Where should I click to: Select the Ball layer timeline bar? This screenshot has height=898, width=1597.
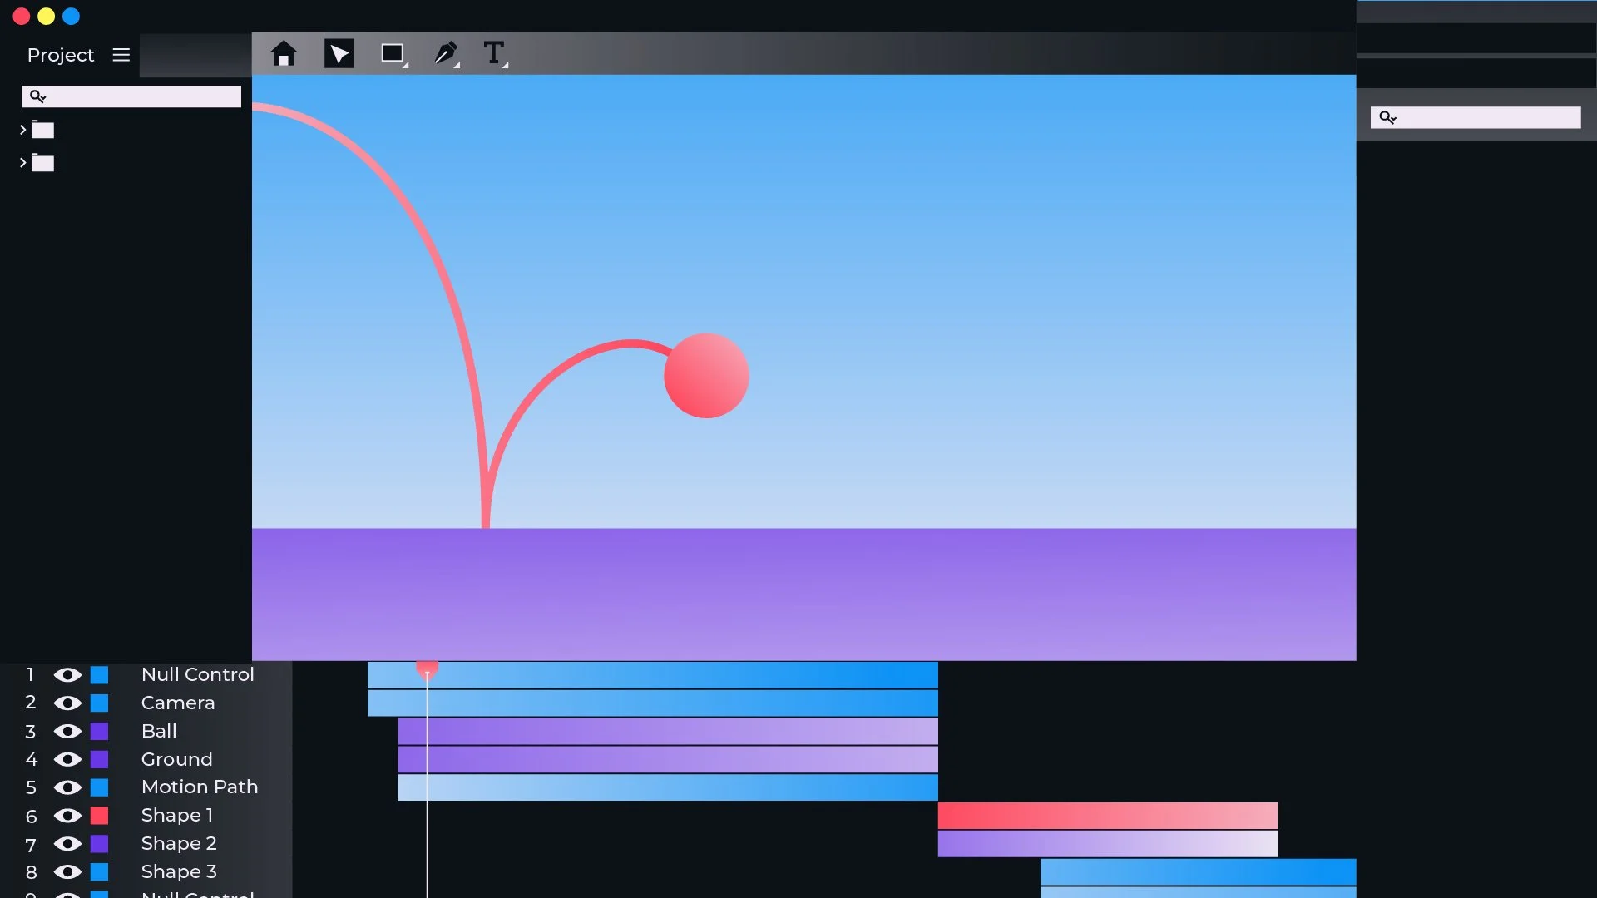(x=668, y=732)
